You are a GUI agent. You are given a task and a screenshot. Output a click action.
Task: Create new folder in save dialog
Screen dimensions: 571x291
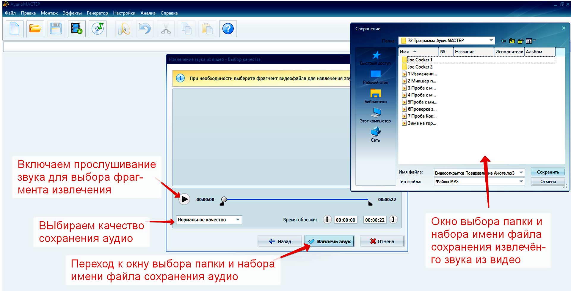(520, 41)
